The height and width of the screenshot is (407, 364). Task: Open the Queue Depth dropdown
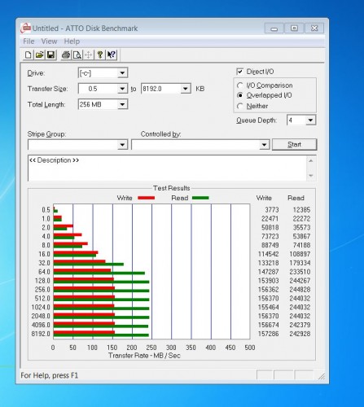310,120
